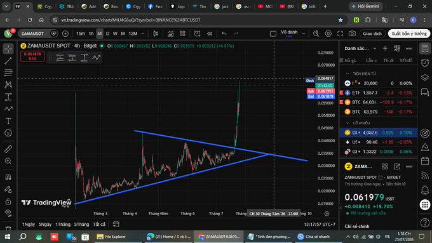Viewport: 432px width, 243px height.
Task: Switch to the 12M timeframe
Action: [x=133, y=34]
